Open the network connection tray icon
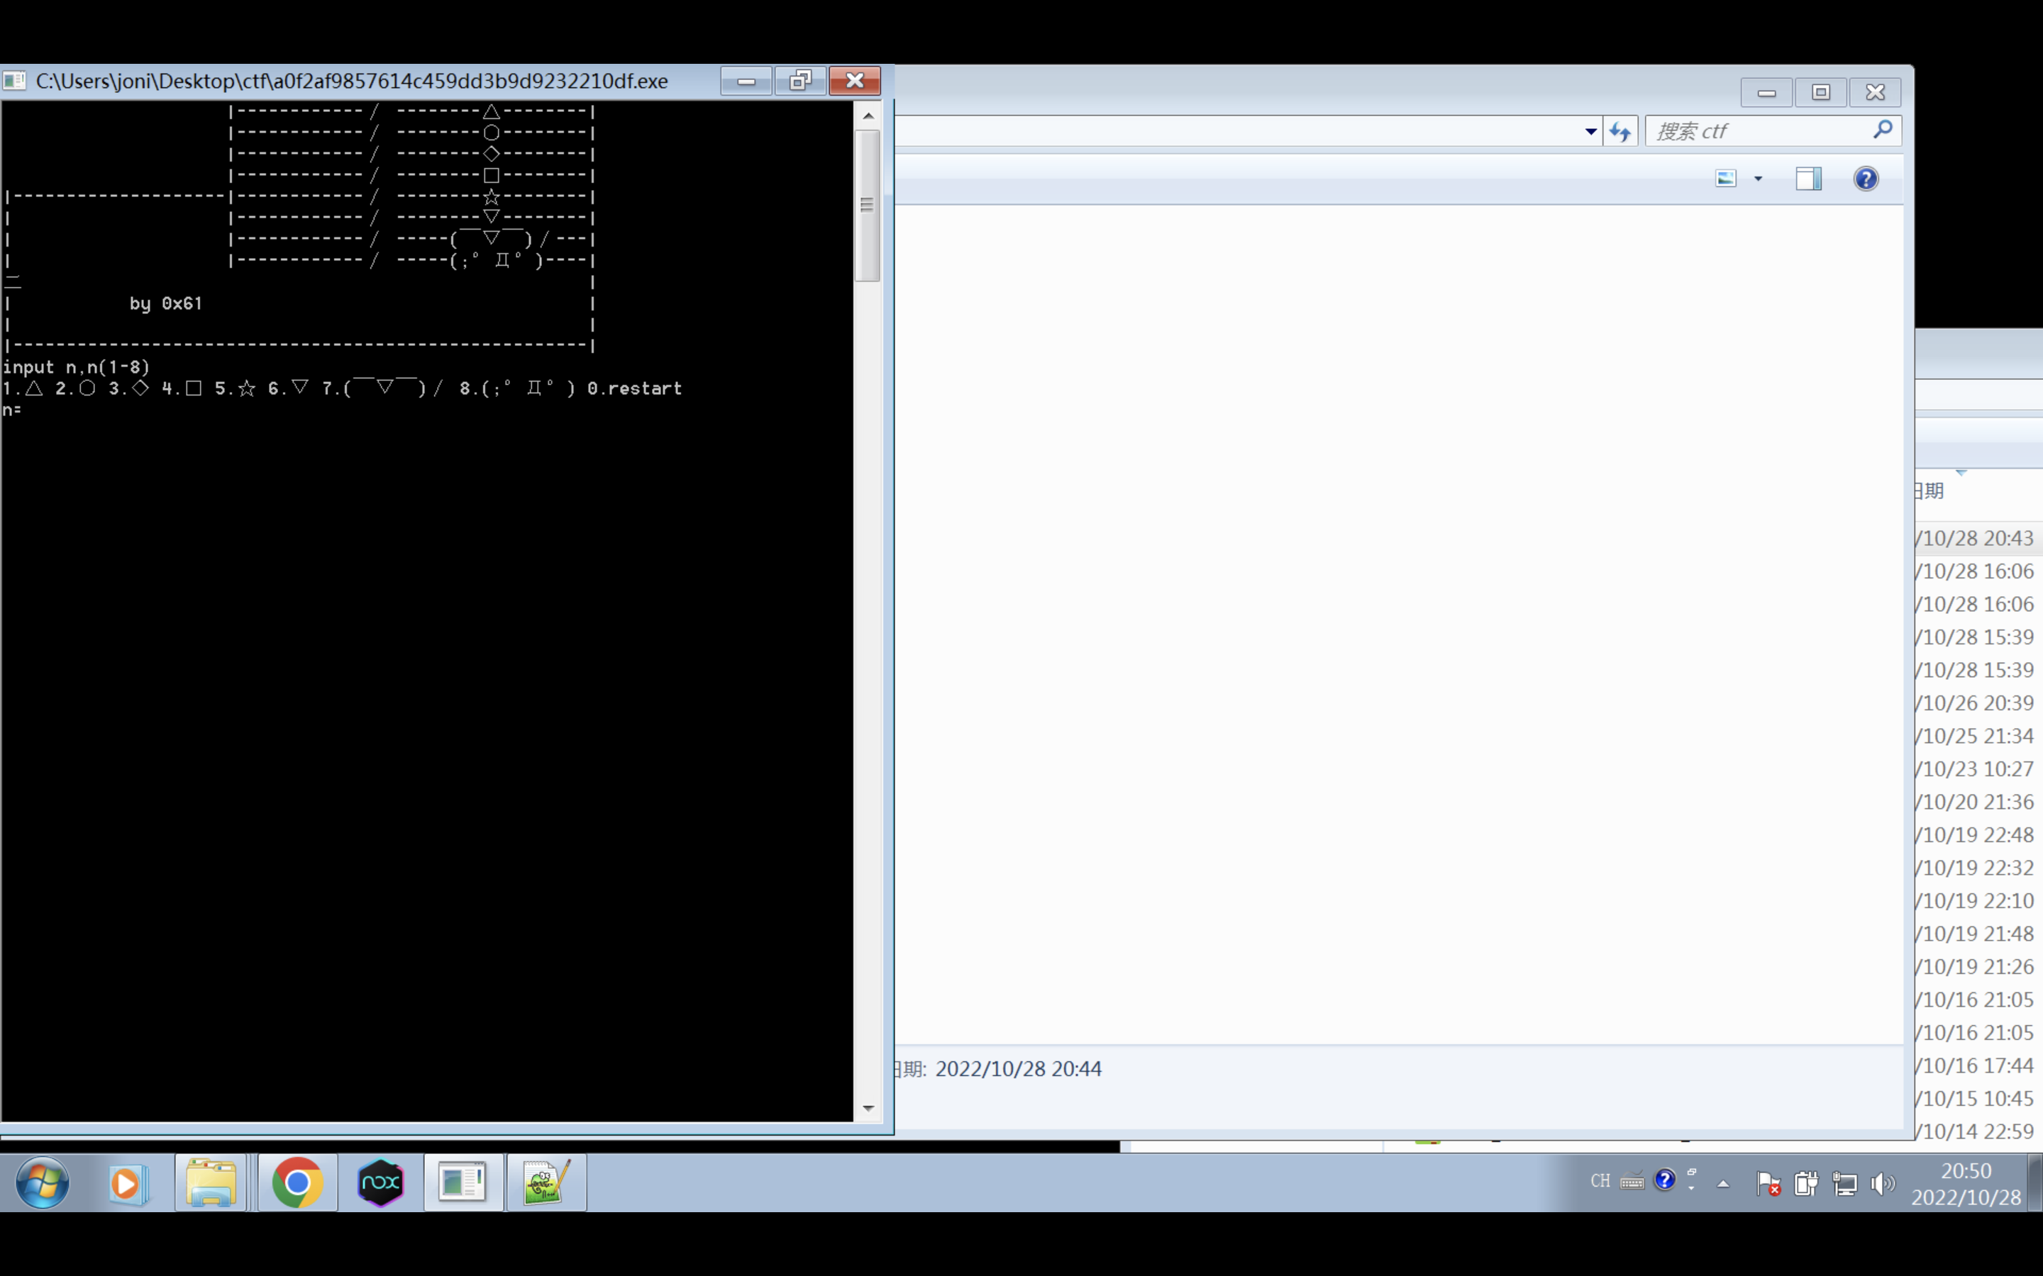 point(1844,1183)
